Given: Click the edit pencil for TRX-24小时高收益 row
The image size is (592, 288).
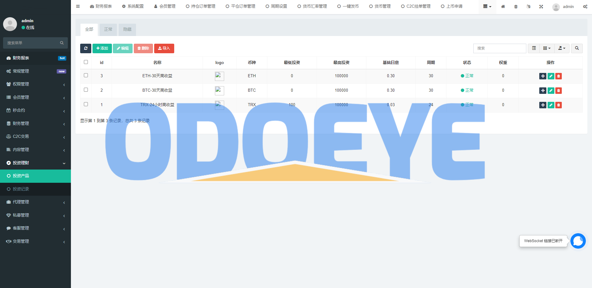Looking at the screenshot, I should [551, 105].
